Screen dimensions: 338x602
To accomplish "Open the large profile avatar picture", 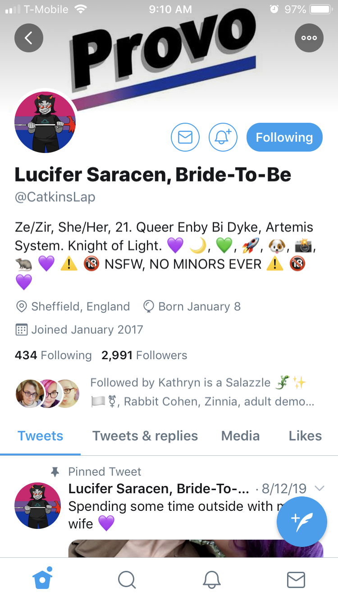I will pos(45,122).
